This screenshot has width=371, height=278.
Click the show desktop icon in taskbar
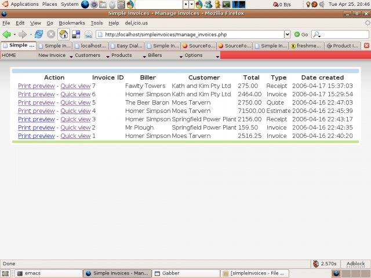(x=5, y=273)
